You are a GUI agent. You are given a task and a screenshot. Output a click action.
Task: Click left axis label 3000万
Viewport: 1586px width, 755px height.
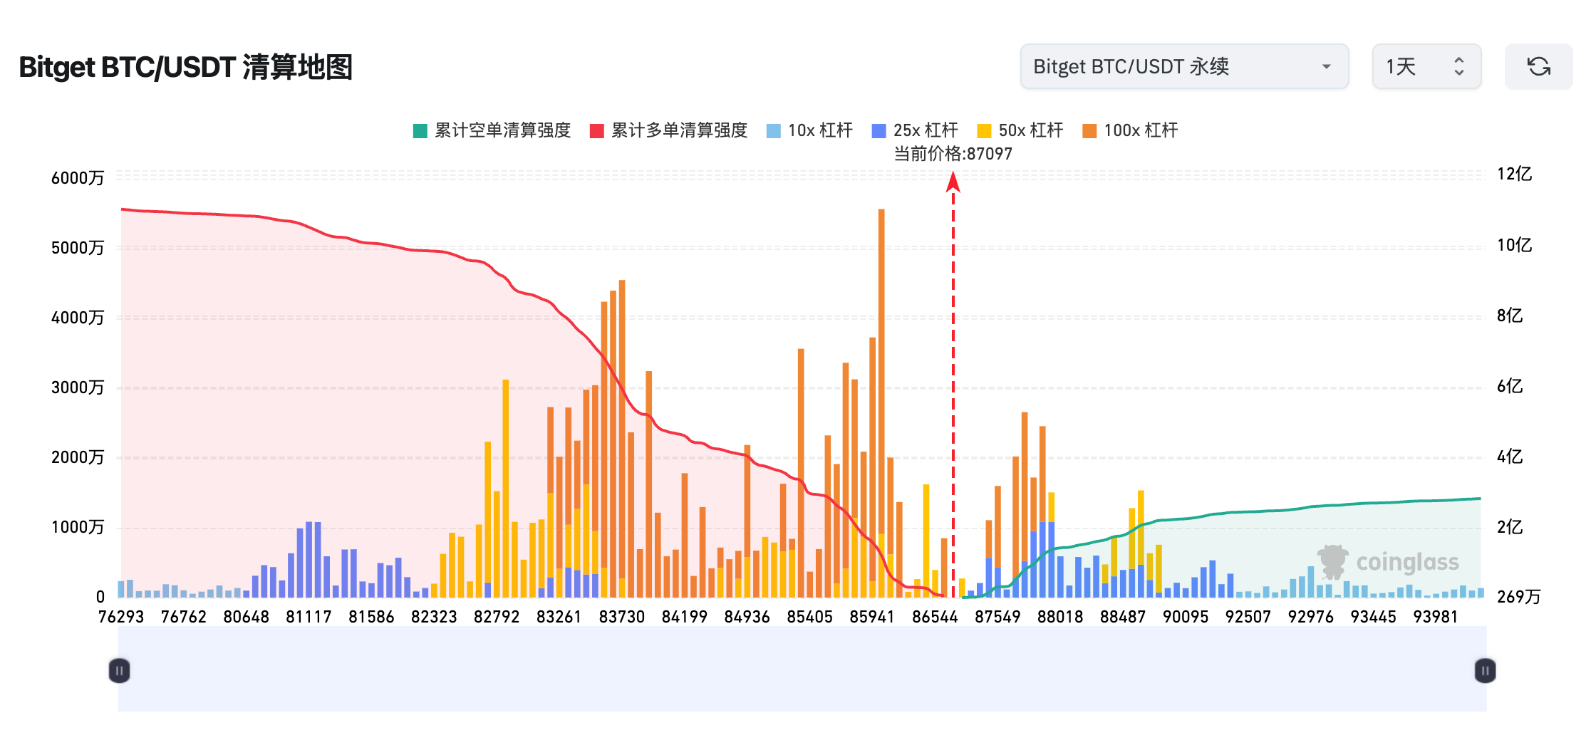[78, 387]
